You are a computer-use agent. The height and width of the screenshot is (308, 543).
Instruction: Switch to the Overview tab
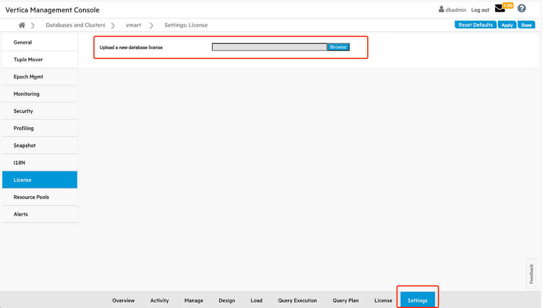(x=124, y=300)
